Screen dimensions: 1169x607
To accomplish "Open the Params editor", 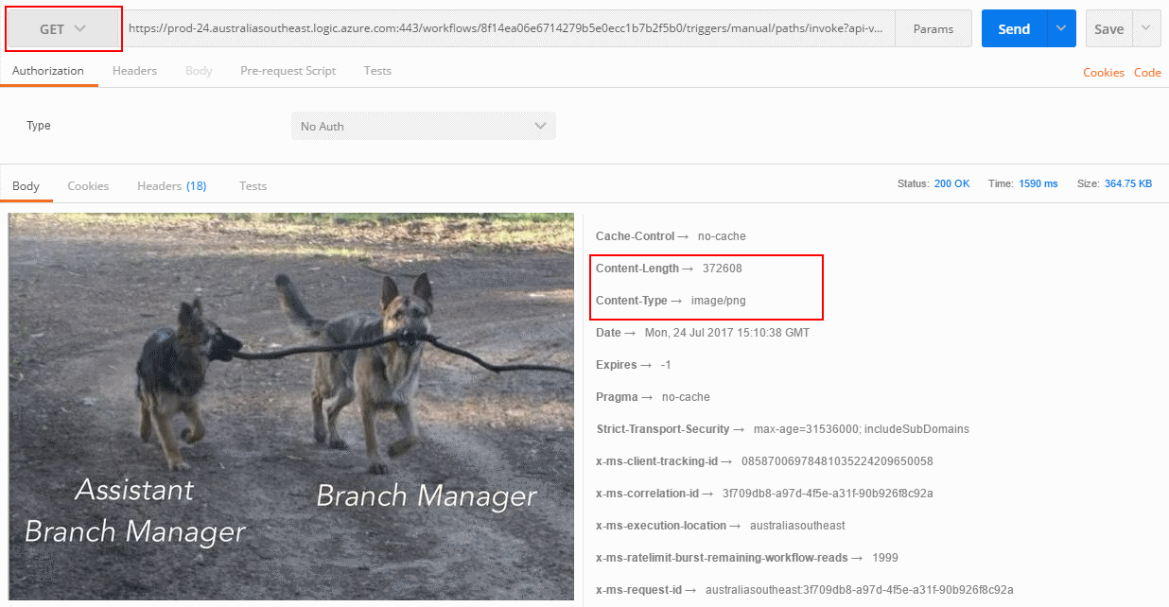I will [933, 29].
